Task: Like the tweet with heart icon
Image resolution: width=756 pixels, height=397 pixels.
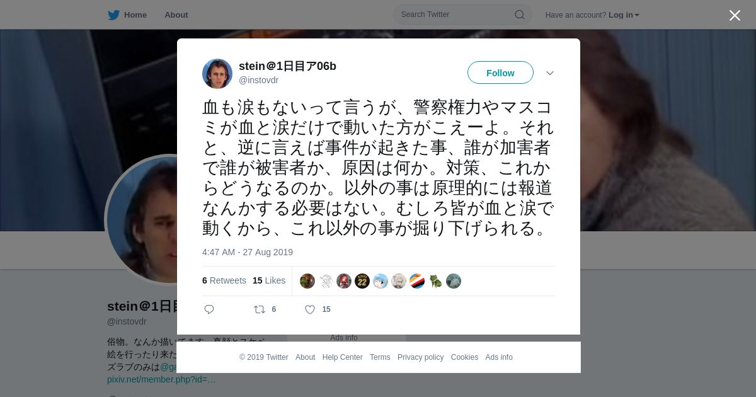Action: [x=310, y=309]
